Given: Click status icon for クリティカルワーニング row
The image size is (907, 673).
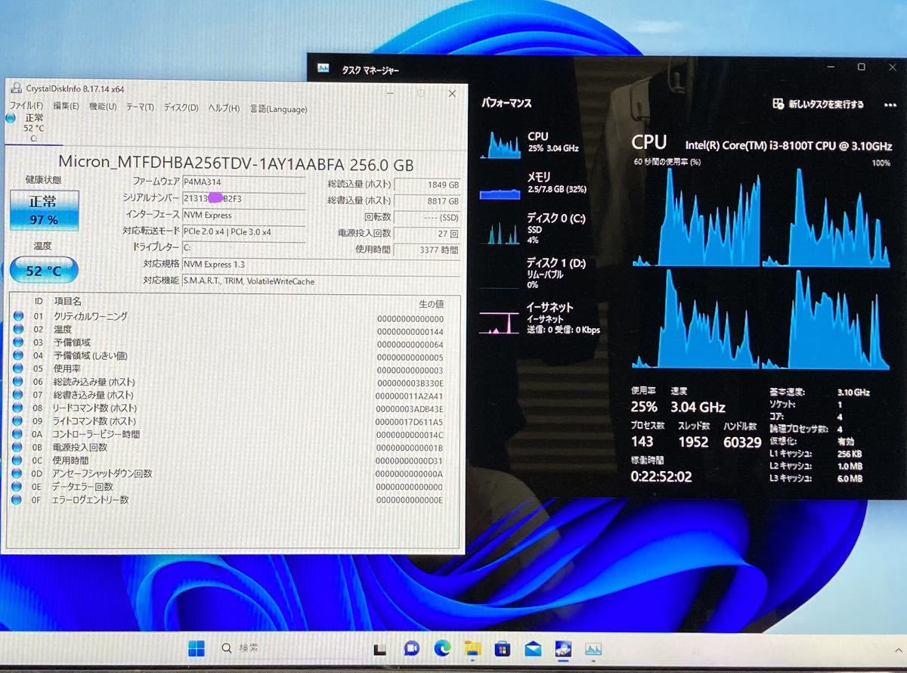Looking at the screenshot, I should [x=18, y=316].
